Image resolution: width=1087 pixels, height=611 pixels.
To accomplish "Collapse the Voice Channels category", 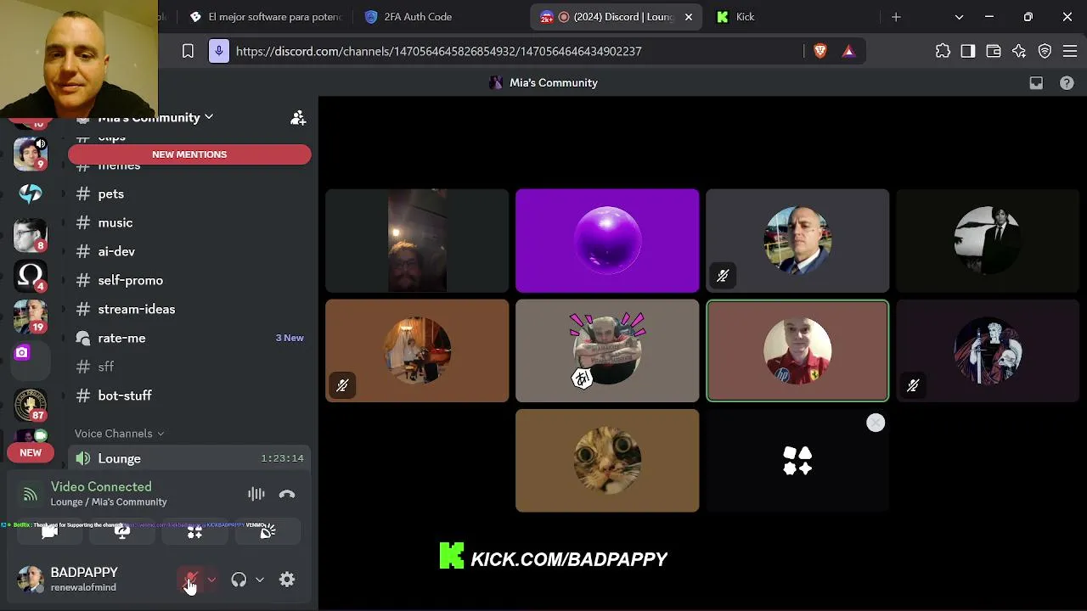I will coord(119,434).
